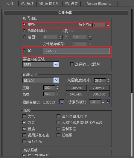Choose the 800x600 preset button
The image size is (134, 158).
[x=99, y=94]
